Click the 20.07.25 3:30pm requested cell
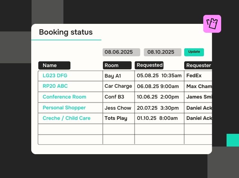239x178 pixels. pos(159,108)
